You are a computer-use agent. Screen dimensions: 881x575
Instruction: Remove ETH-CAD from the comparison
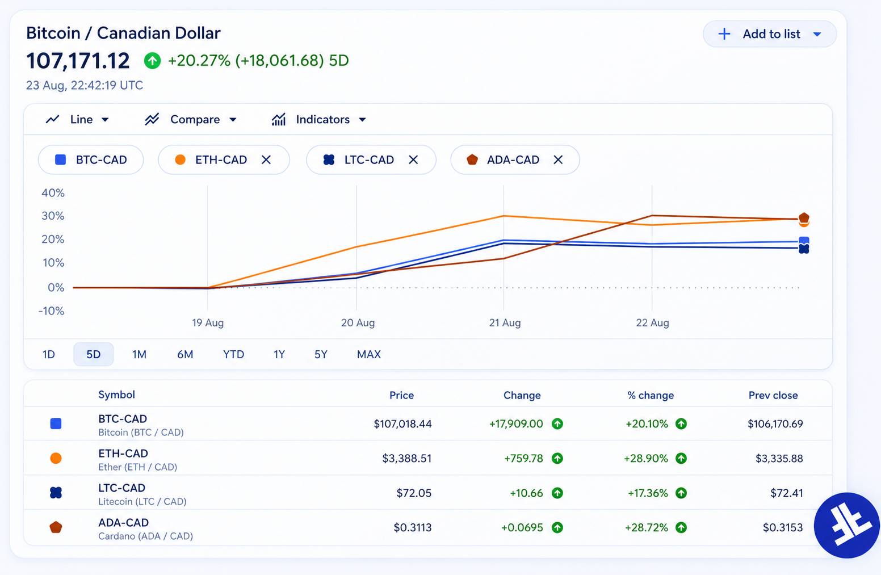point(266,160)
